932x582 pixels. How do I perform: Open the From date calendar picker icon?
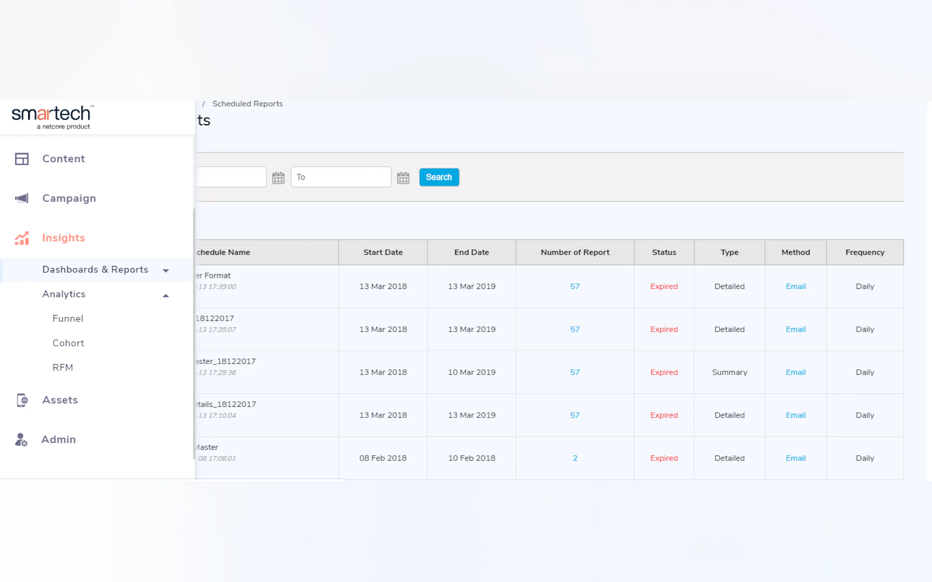point(278,177)
